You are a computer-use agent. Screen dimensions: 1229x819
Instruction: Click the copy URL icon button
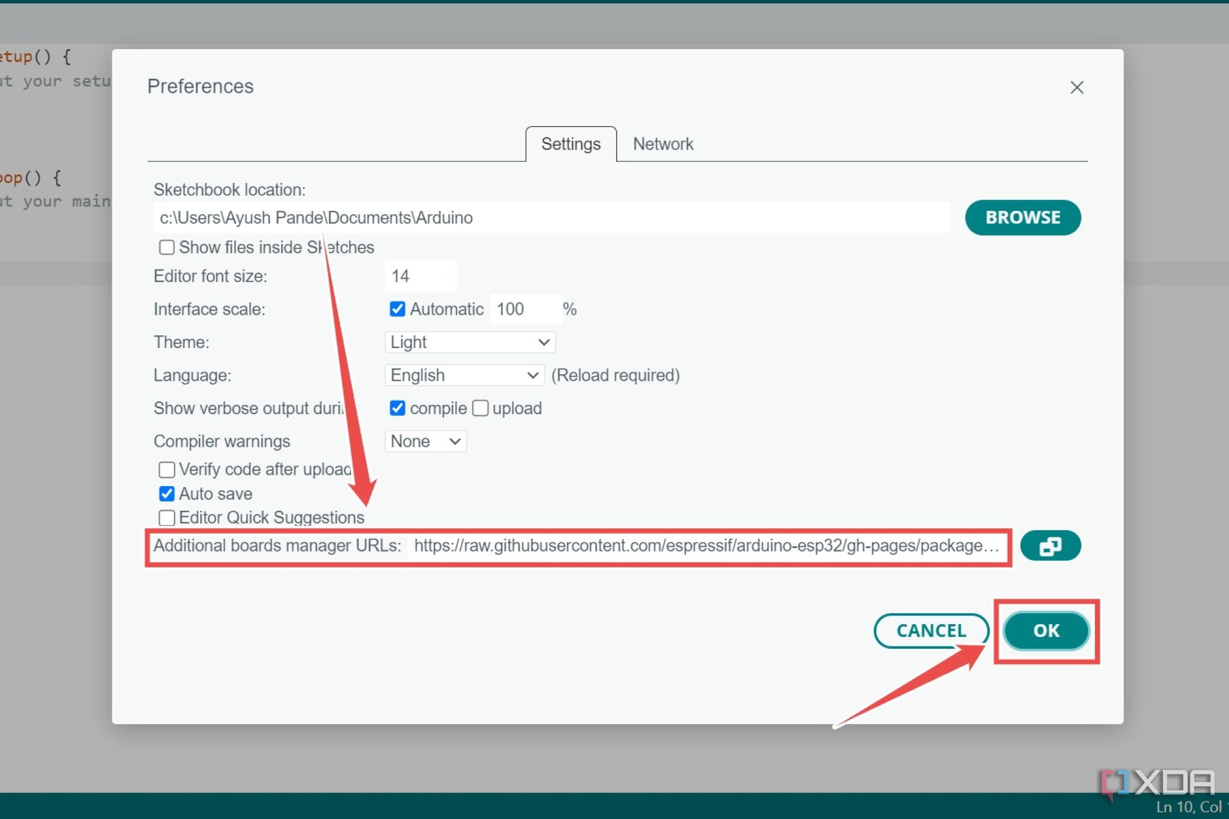pos(1050,546)
